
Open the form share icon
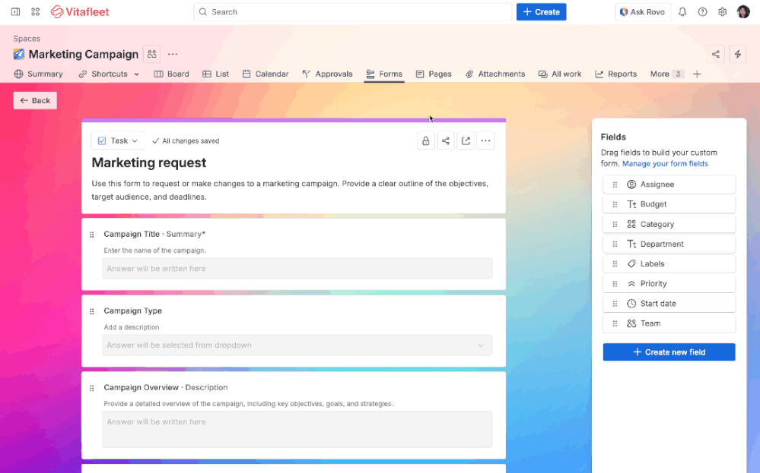pos(446,140)
